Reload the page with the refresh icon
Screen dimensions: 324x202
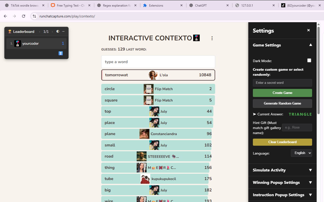24,16
